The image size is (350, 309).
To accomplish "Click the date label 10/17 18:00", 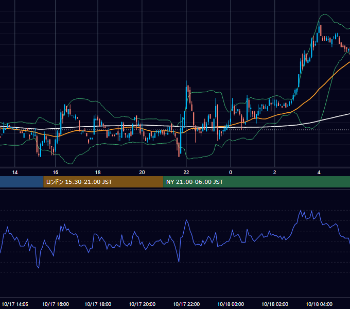I will coord(98,304).
